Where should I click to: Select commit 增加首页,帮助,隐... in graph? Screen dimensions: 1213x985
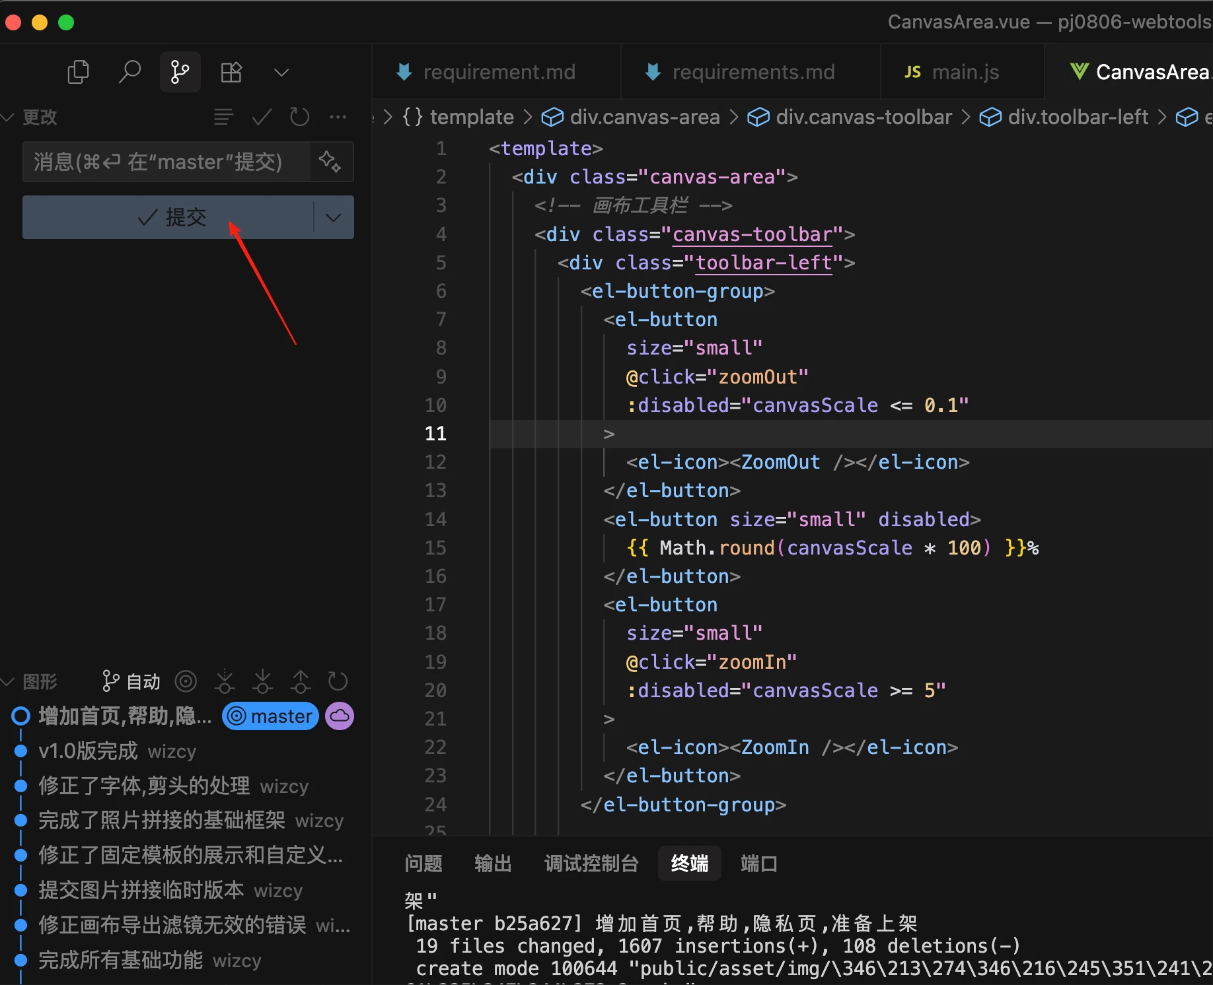pyautogui.click(x=125, y=716)
